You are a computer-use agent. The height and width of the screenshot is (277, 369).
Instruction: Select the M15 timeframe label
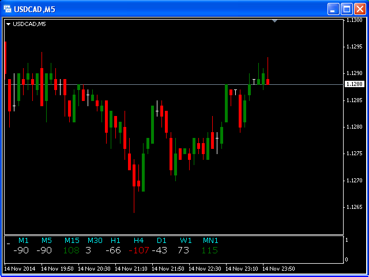coord(72,240)
